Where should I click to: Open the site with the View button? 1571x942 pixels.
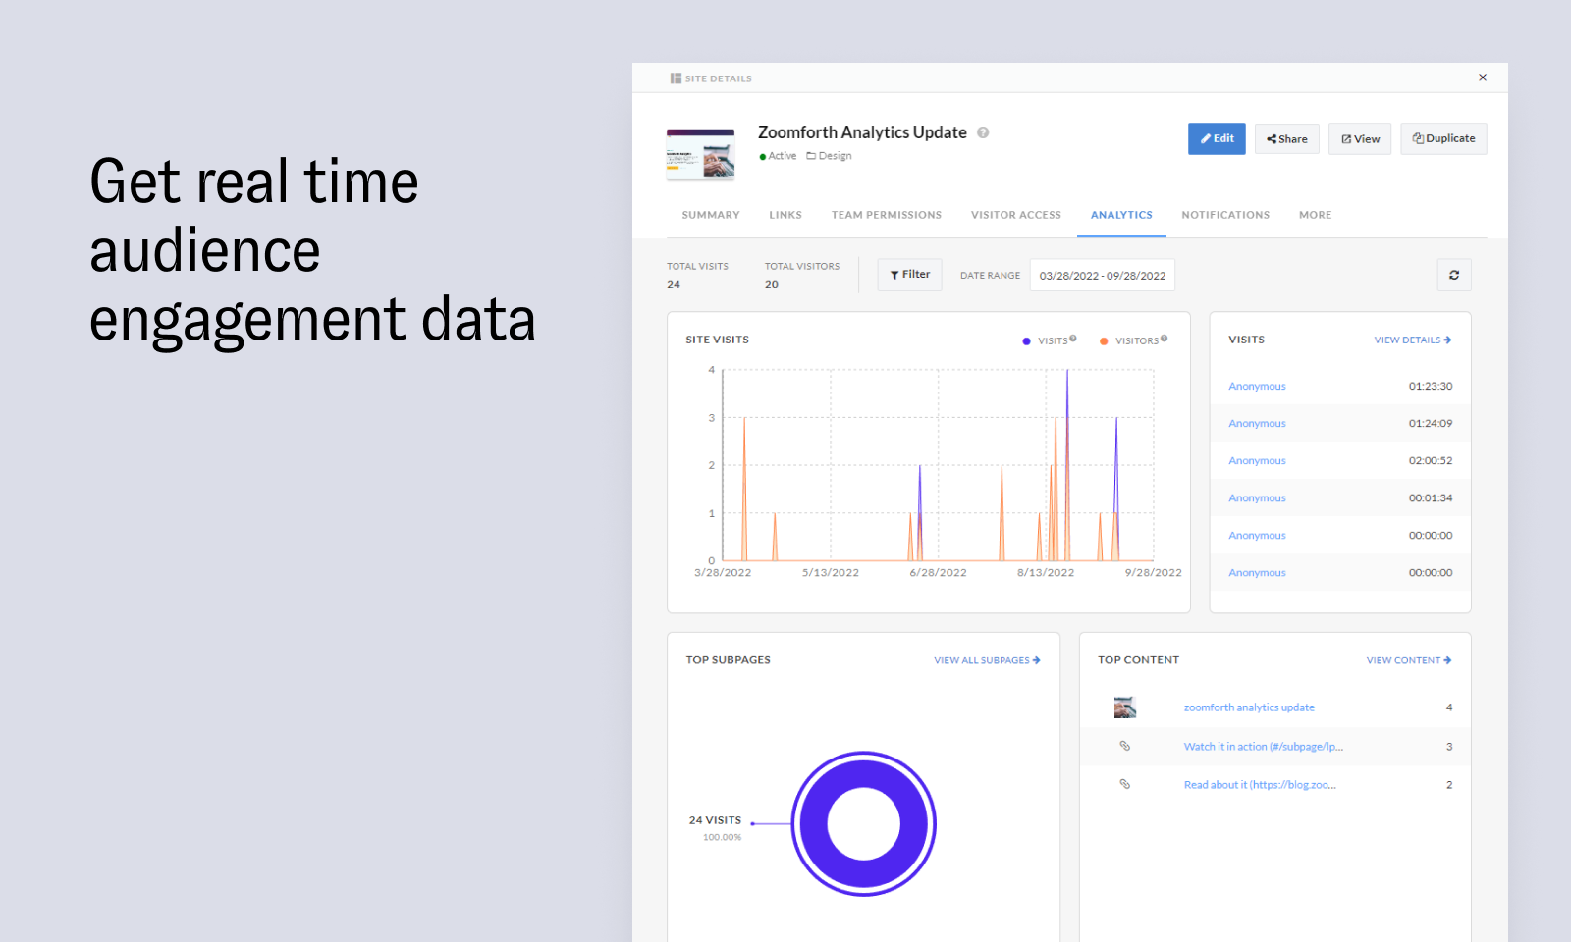point(1360,138)
